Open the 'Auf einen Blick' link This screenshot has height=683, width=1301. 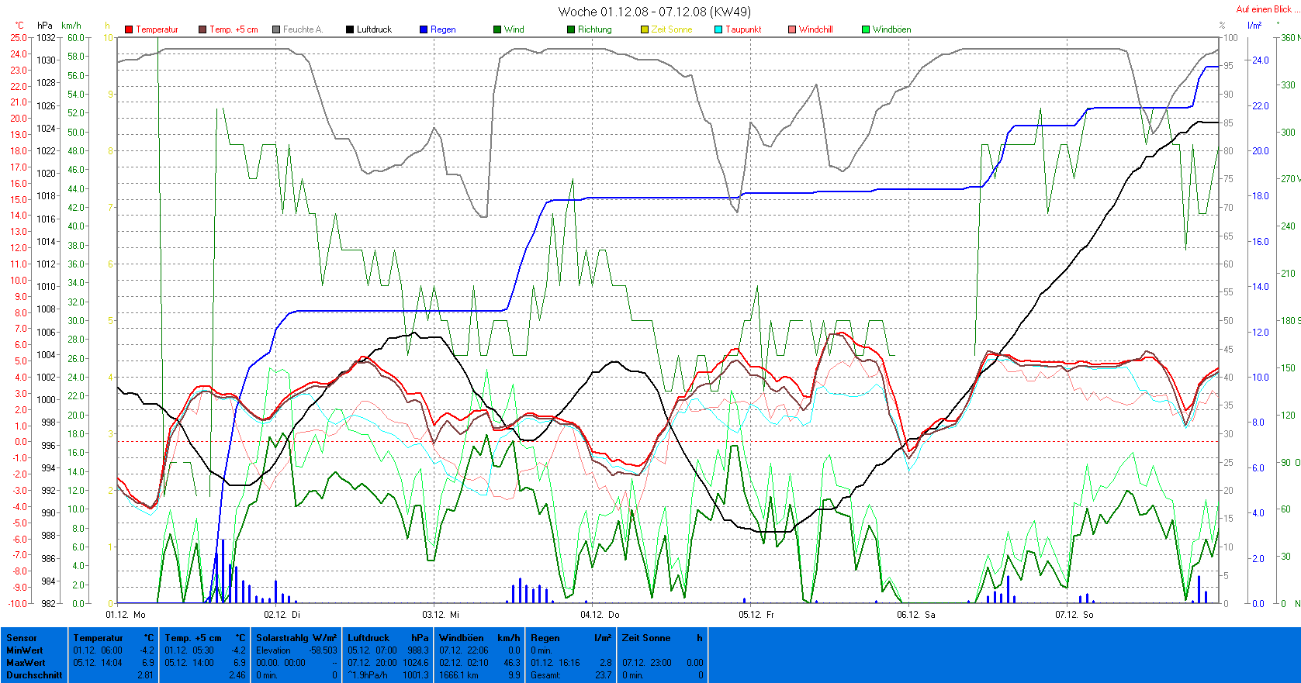click(1264, 9)
